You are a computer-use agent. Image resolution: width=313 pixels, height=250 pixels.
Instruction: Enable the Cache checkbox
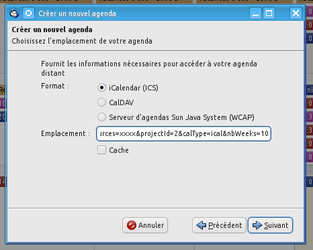point(101,150)
